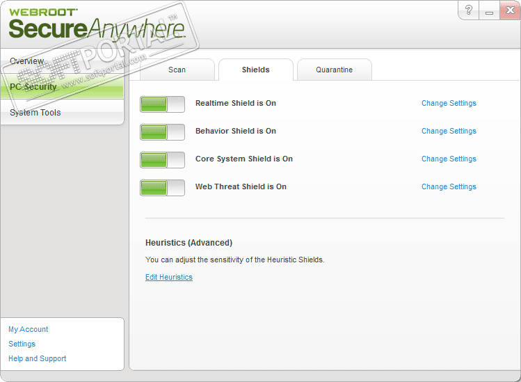This screenshot has width=521, height=382.
Task: Click the 'Web Threat Shield is On' label
Action: pos(241,186)
